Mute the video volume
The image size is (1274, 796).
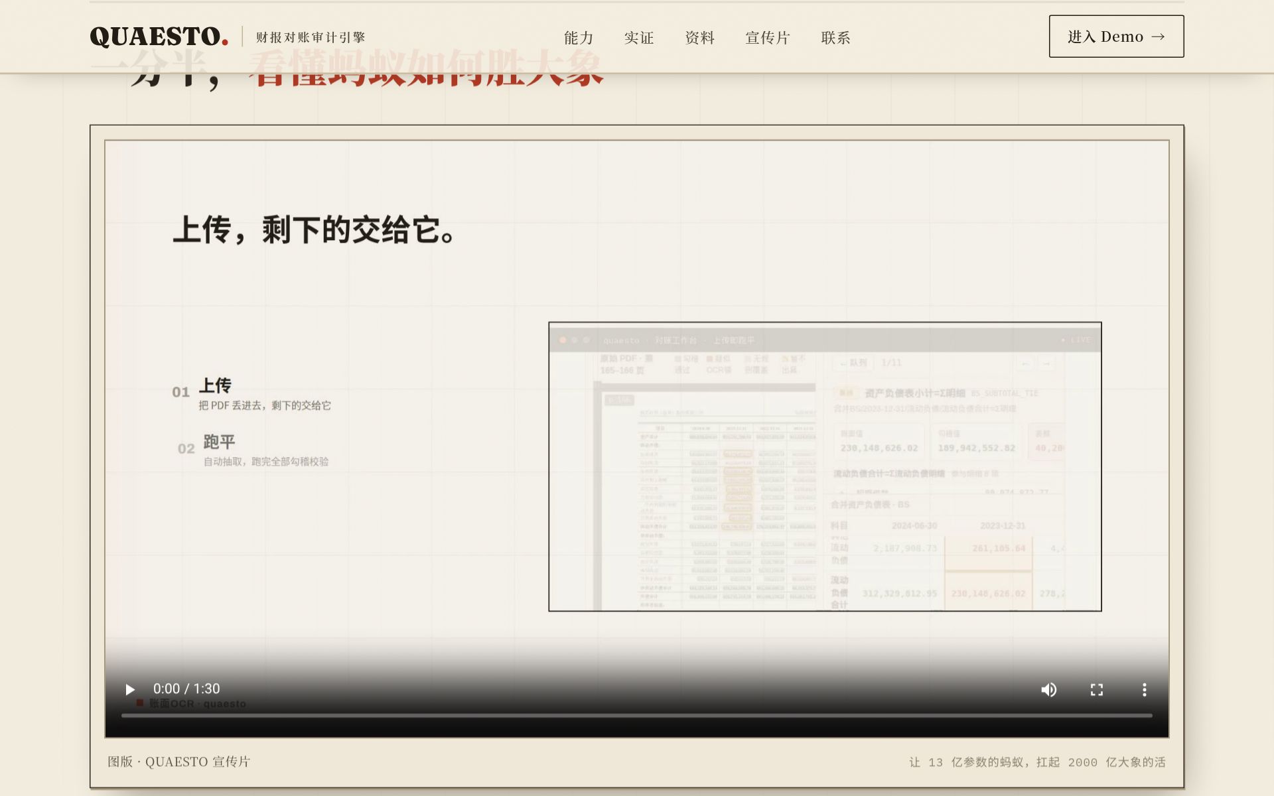[1048, 690]
